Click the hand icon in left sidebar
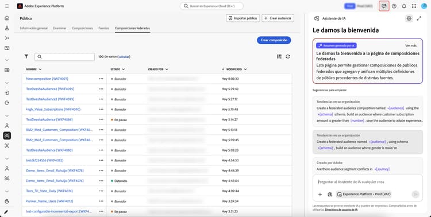431x217 pixels. [7, 201]
